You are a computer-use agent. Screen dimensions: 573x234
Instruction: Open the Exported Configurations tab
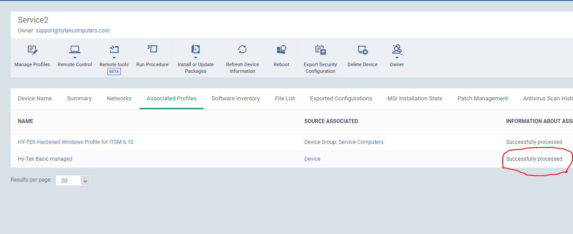pyautogui.click(x=341, y=99)
